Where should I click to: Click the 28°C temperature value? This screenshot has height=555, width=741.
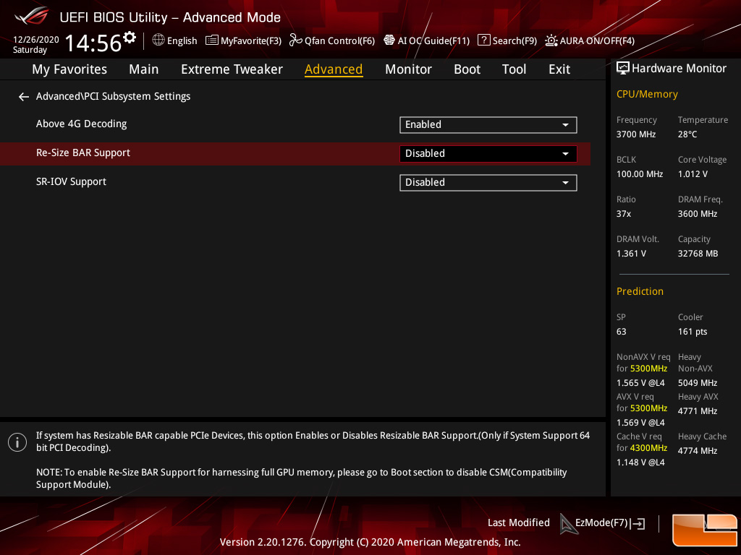(x=687, y=134)
